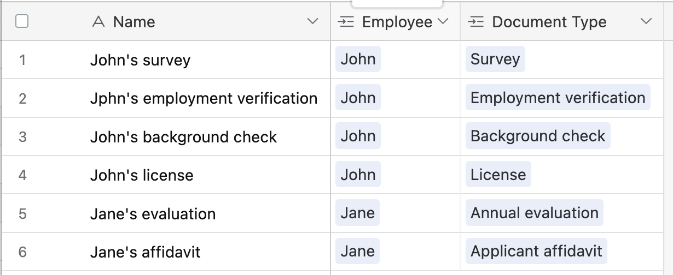The image size is (673, 275).
Task: Click the Jane tag in row 5
Action: pos(358,213)
